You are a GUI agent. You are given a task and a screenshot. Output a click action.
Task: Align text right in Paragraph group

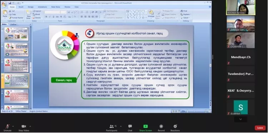point(89,16)
